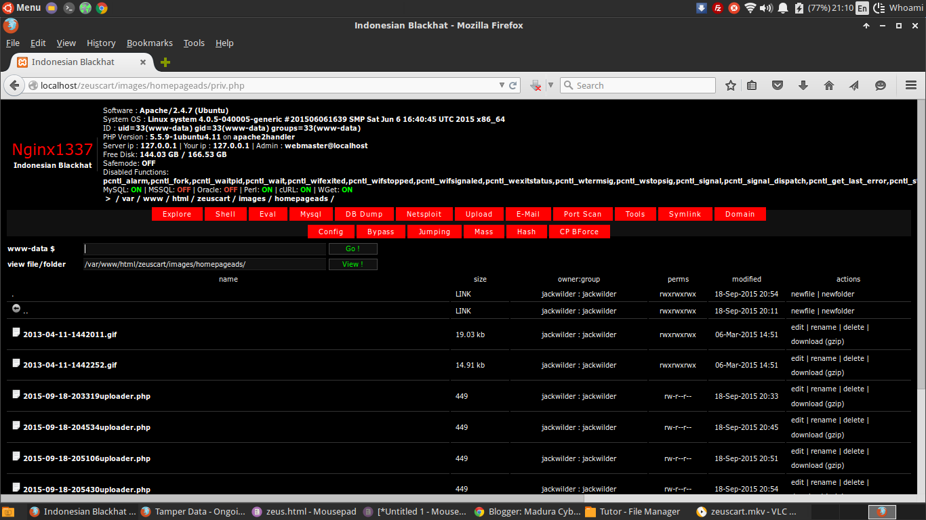The width and height of the screenshot is (926, 520).
Task: Click the Port Scan button
Action: [x=582, y=214]
